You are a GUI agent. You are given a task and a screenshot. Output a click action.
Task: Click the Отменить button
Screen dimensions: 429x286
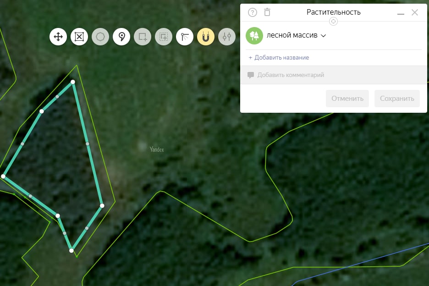click(x=347, y=99)
